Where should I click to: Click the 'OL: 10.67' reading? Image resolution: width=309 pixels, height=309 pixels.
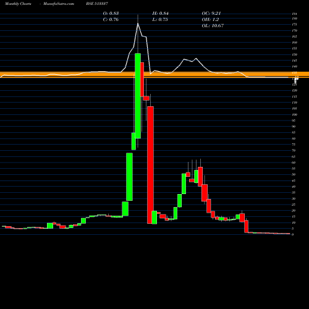pos(213,26)
